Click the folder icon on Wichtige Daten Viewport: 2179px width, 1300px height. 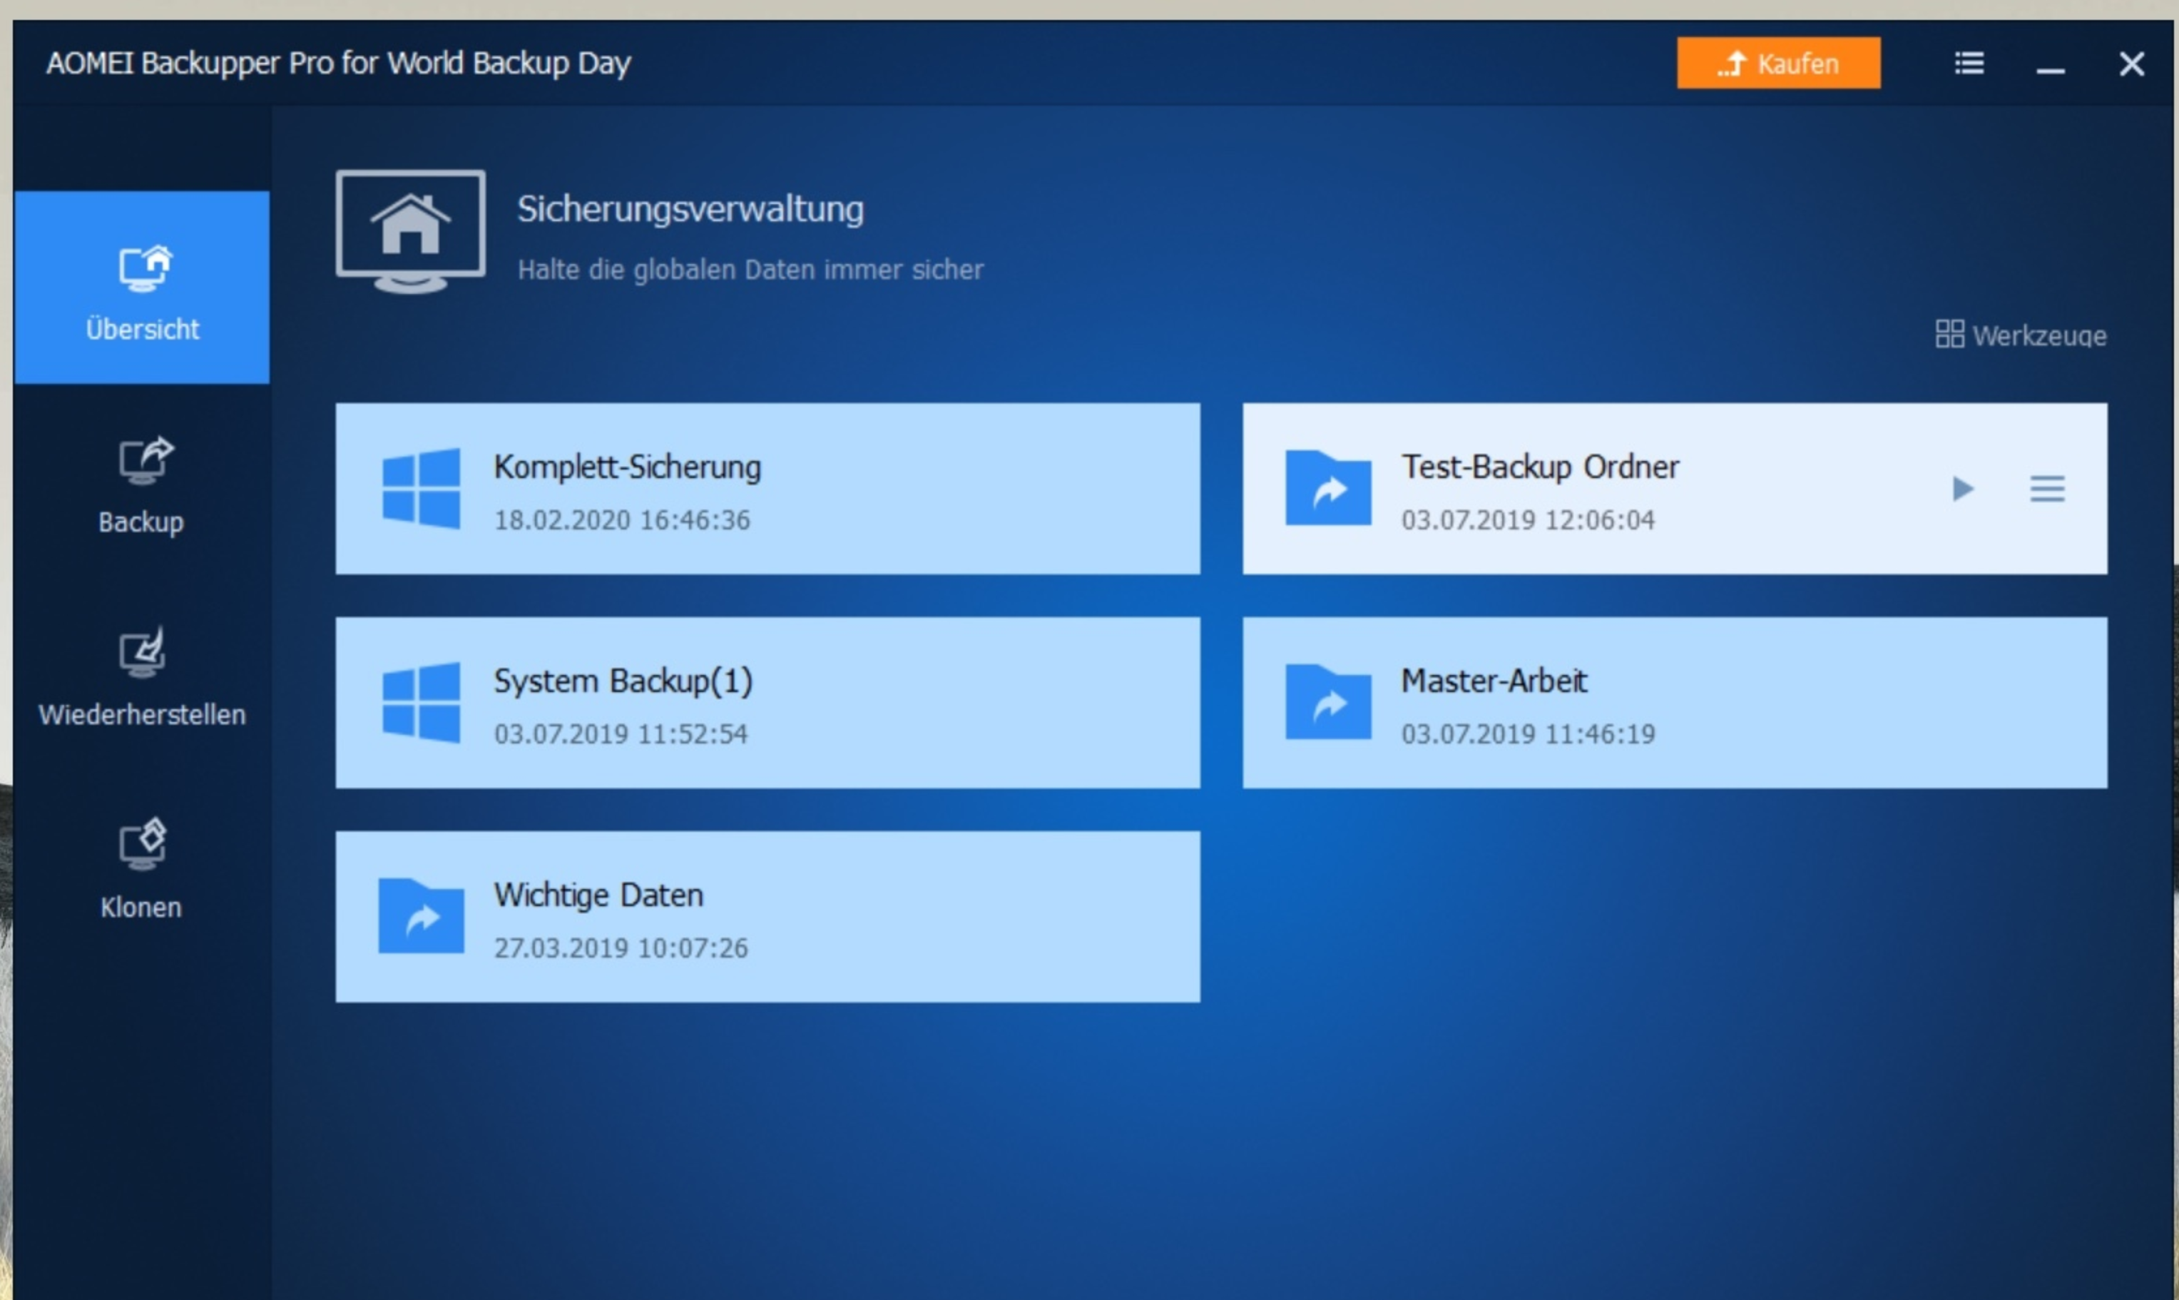(x=421, y=916)
